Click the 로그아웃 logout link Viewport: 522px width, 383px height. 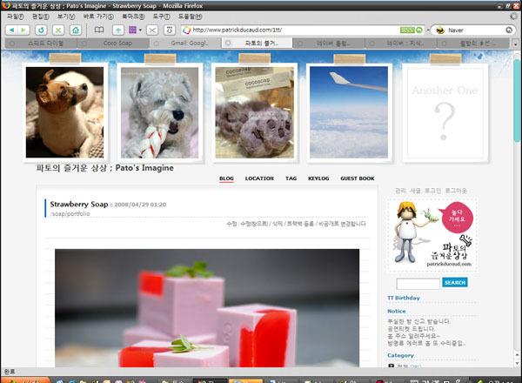(x=456, y=191)
